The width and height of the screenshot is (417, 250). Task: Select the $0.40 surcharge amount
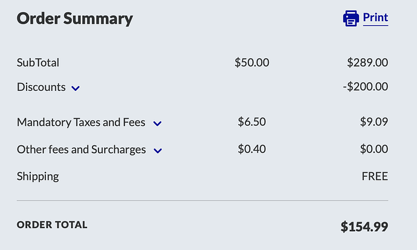tap(252, 149)
